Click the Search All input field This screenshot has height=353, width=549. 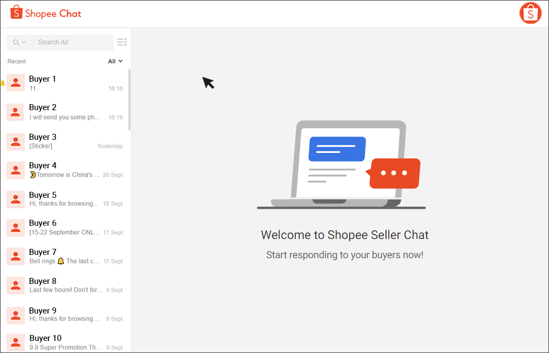pyautogui.click(x=71, y=42)
